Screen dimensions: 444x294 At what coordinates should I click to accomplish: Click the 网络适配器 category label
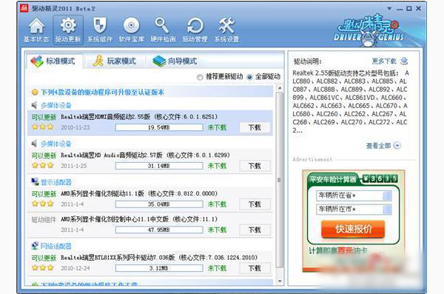pyautogui.click(x=55, y=246)
